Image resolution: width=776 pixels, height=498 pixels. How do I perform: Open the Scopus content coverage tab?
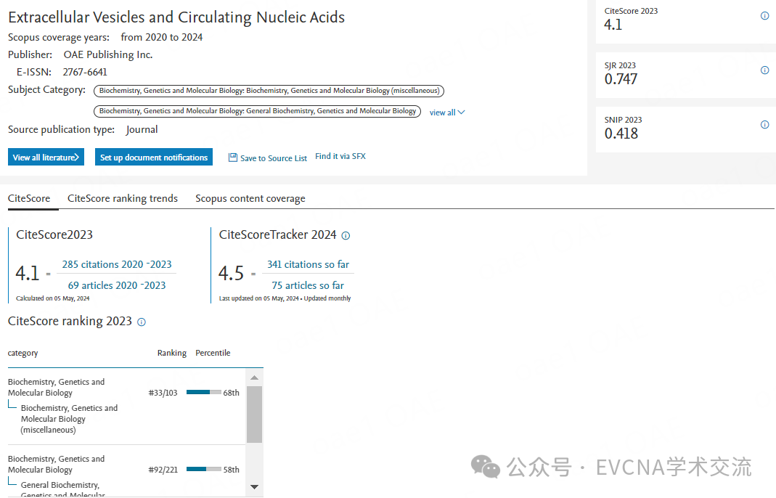pyautogui.click(x=250, y=198)
